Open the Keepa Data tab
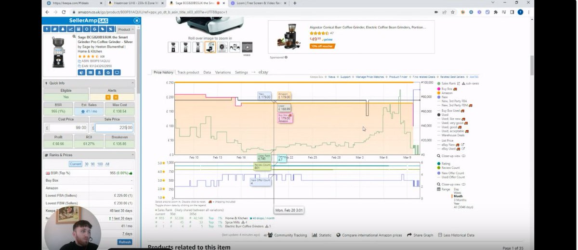 (207, 72)
